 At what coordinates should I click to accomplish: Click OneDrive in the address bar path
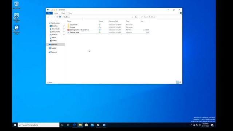tap(67, 17)
